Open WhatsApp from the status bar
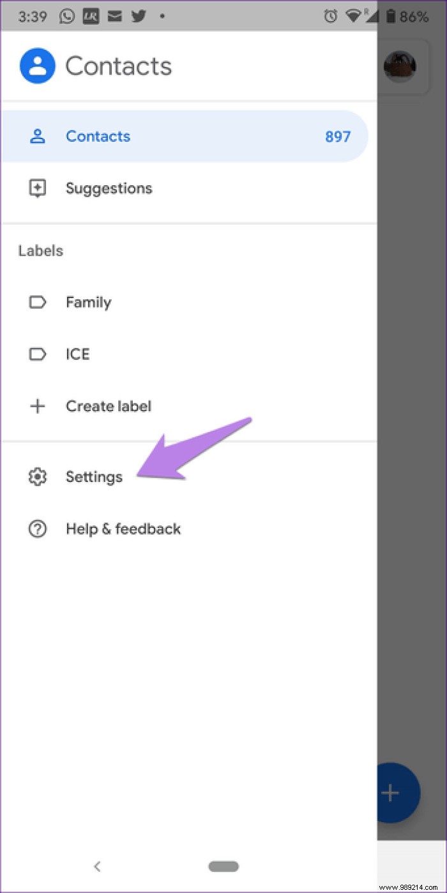The image size is (447, 893). pyautogui.click(x=67, y=17)
